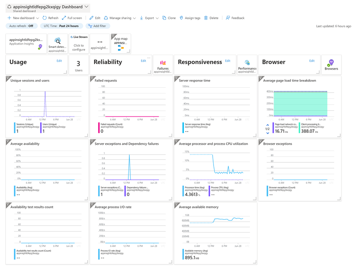The image size is (353, 267).
Task: Click Failed requests (Count) legend color bar
Action: (x=99, y=128)
